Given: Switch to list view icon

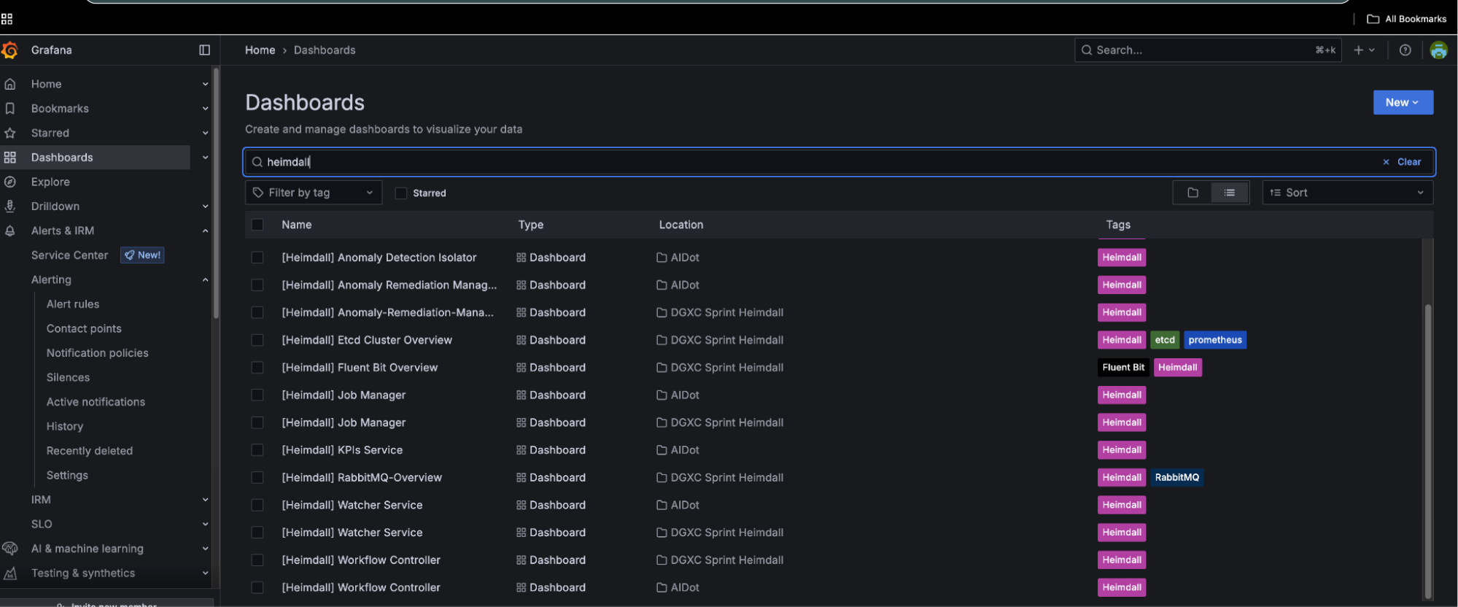Looking at the screenshot, I should 1230,193.
